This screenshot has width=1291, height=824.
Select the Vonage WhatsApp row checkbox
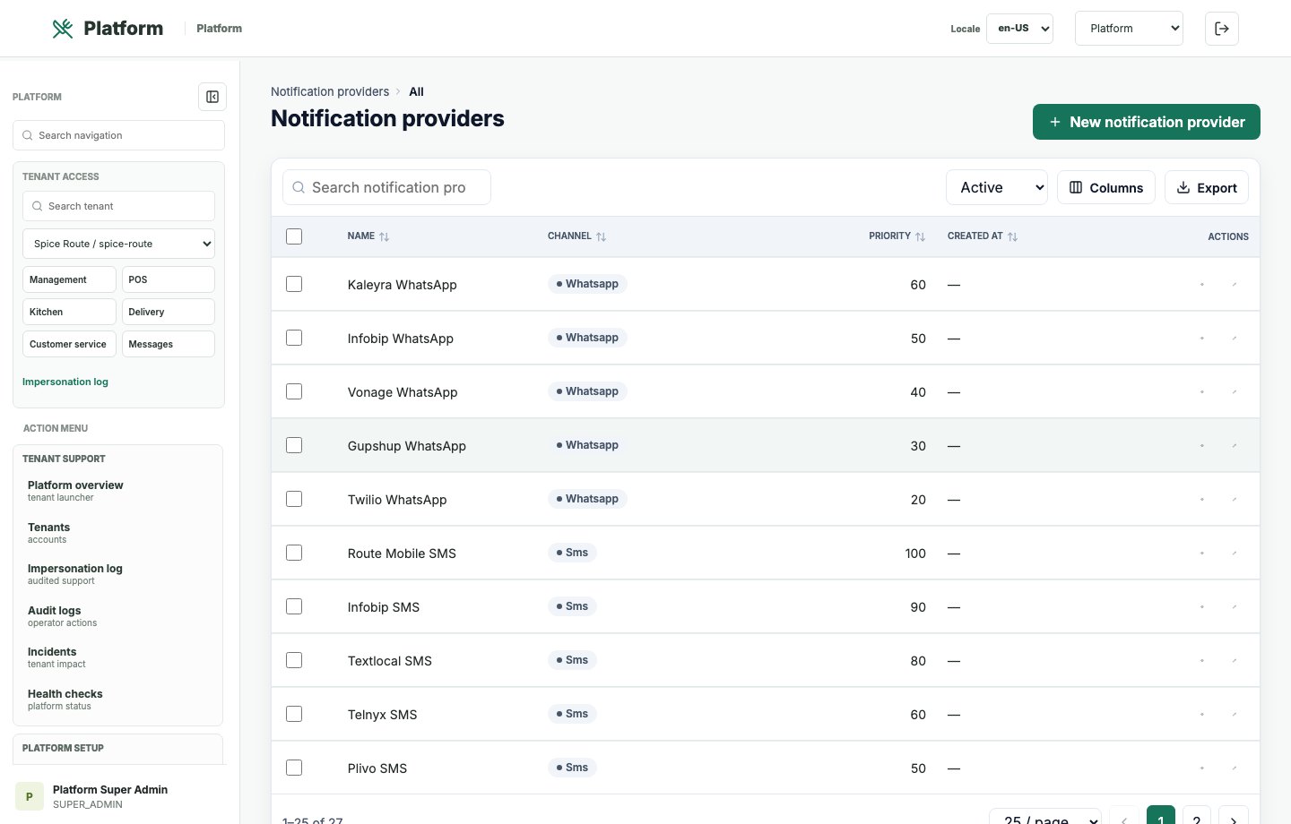pyautogui.click(x=294, y=391)
